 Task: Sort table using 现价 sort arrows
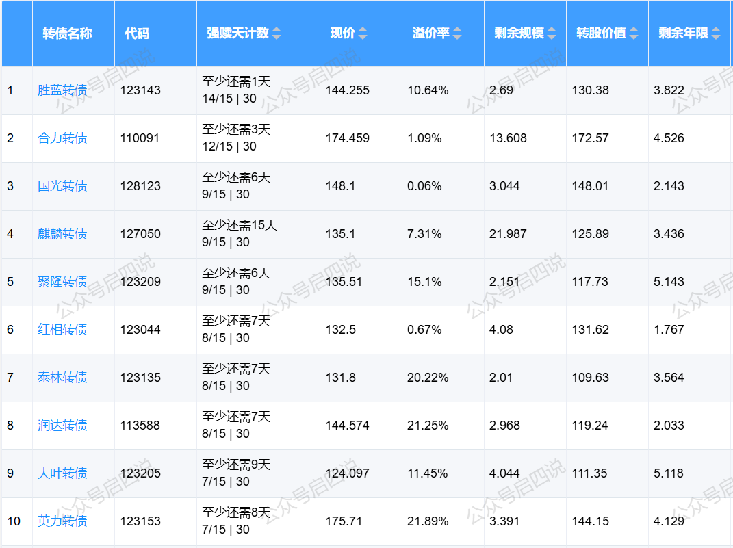[x=363, y=34]
